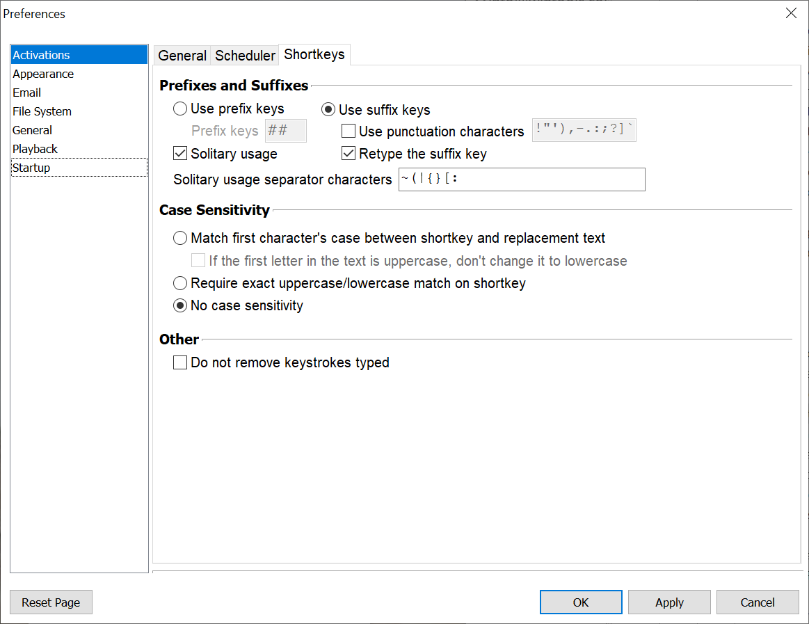This screenshot has width=809, height=624.
Task: Uncheck the Solitary usage checkbox
Action: point(180,154)
